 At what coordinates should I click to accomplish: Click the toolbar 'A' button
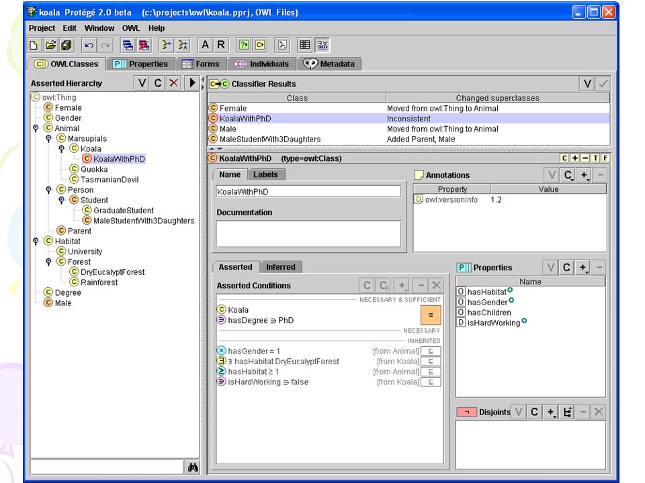[205, 45]
